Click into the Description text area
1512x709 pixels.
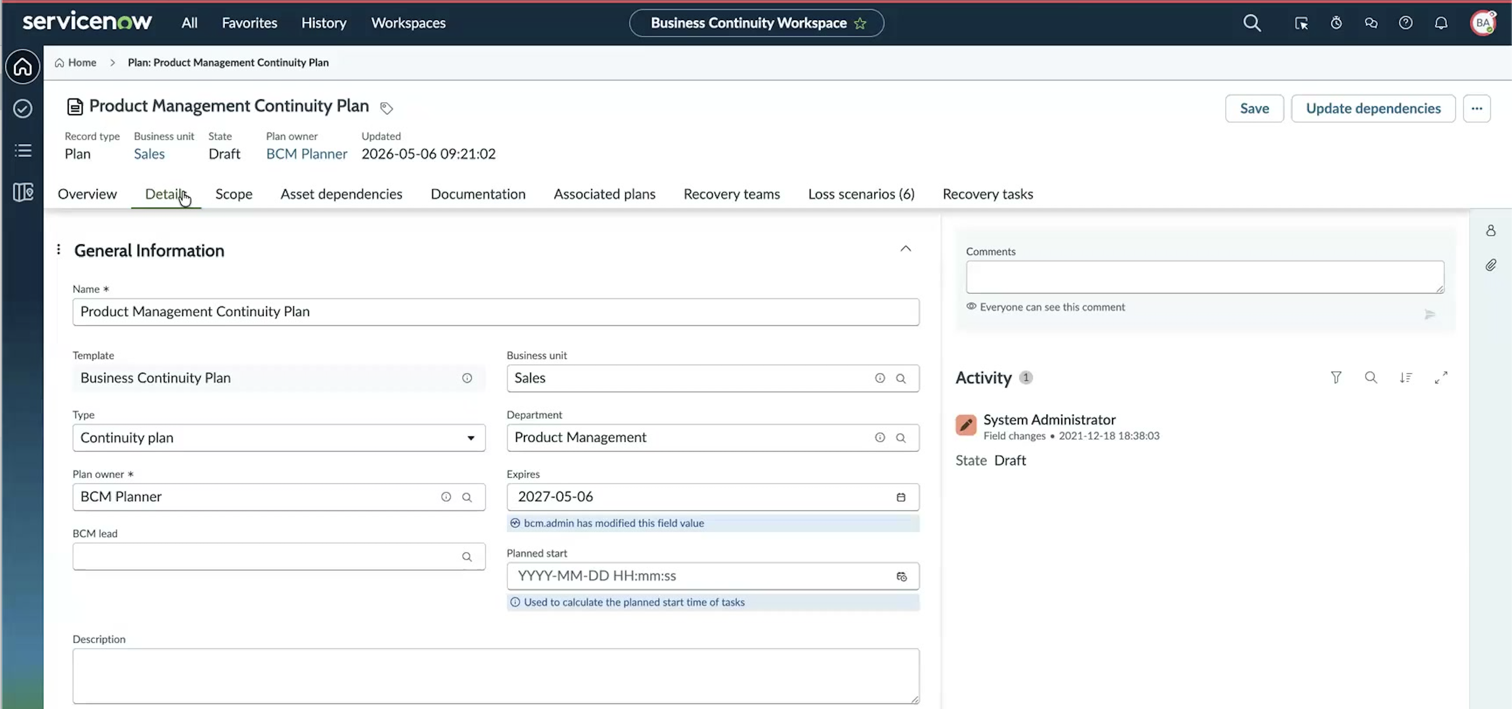[496, 676]
